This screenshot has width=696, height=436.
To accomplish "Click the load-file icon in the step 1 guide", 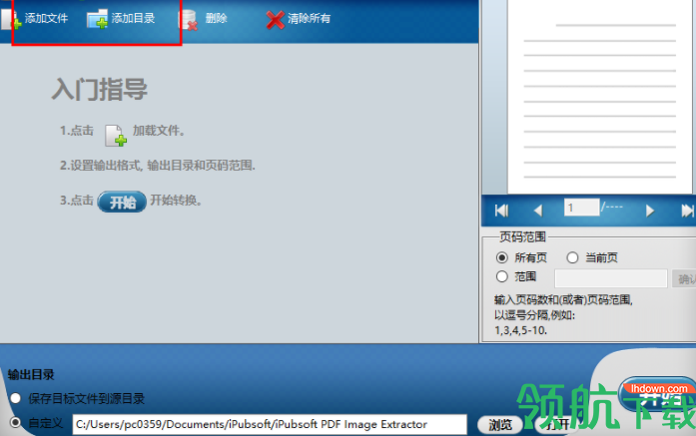I will 116,136.
